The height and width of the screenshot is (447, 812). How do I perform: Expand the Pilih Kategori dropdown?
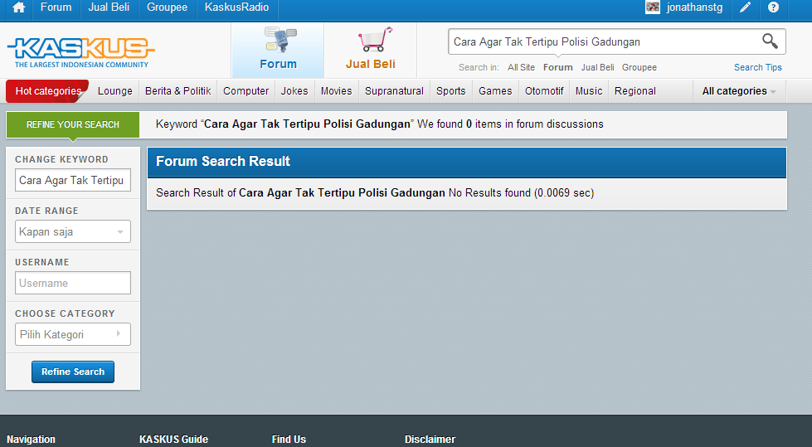(72, 334)
